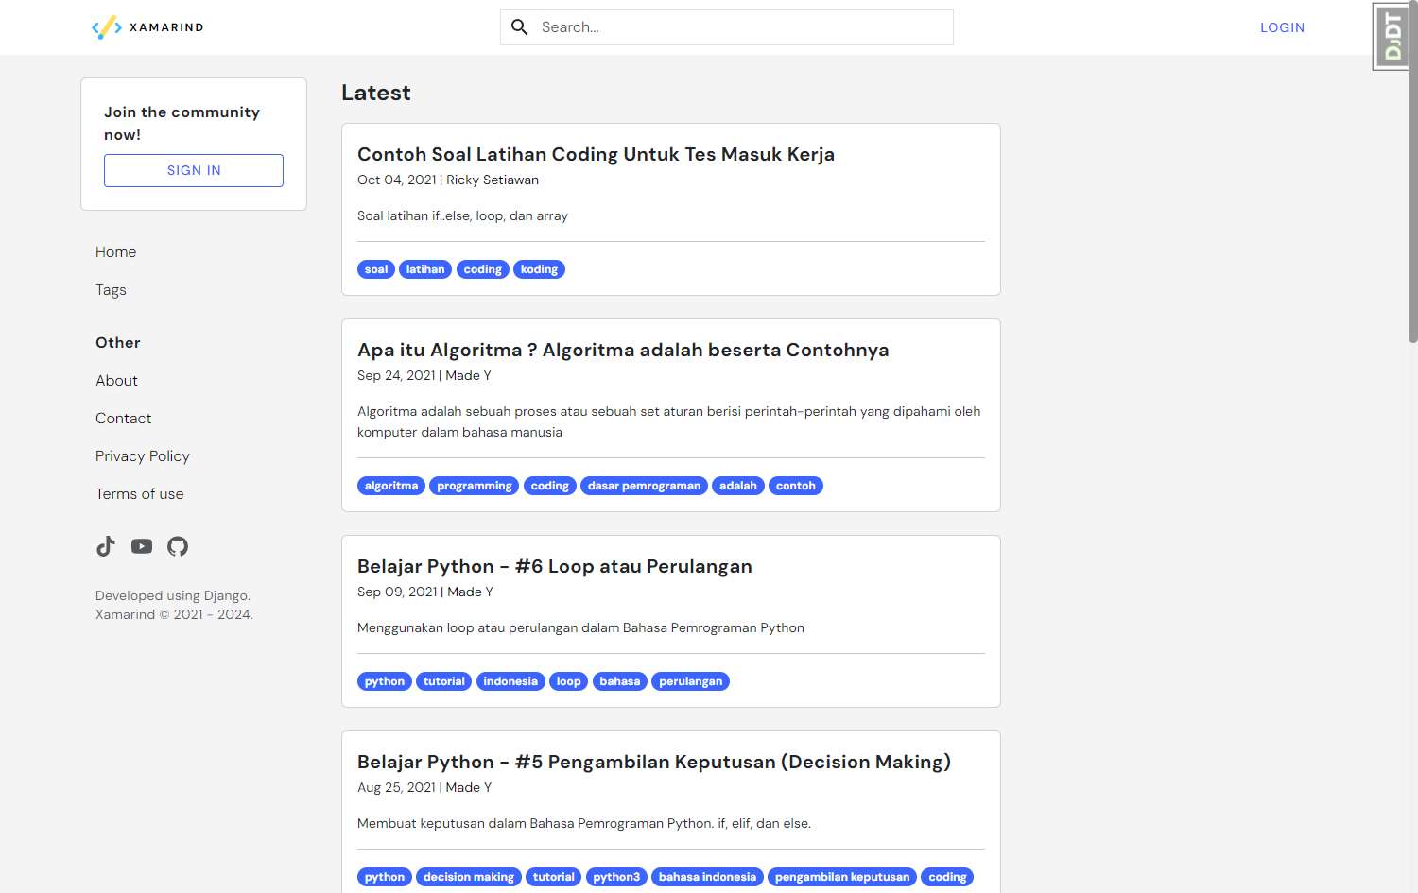The height and width of the screenshot is (893, 1418).
Task: Click the author text 'Ricky Setiawan'
Action: (493, 180)
